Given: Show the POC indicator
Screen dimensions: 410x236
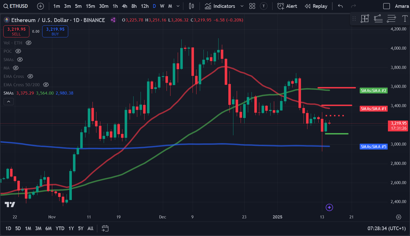Looking at the screenshot, I should tap(18, 51).
